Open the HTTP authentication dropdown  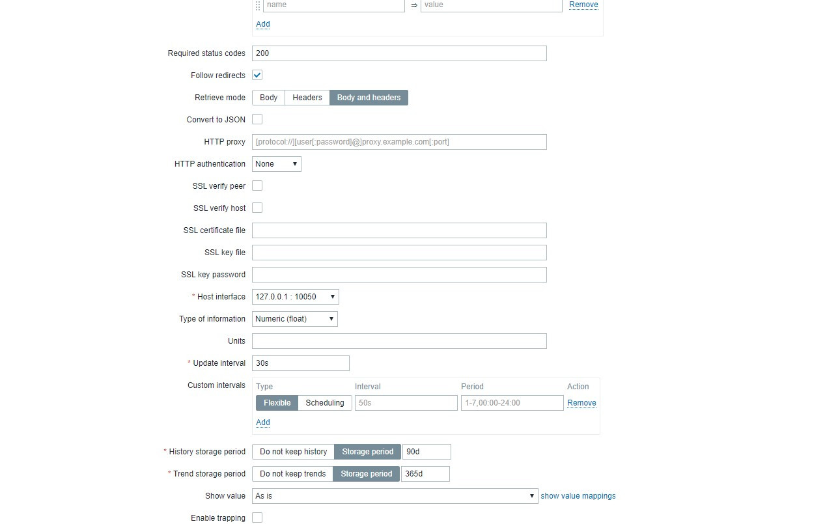pyautogui.click(x=277, y=164)
